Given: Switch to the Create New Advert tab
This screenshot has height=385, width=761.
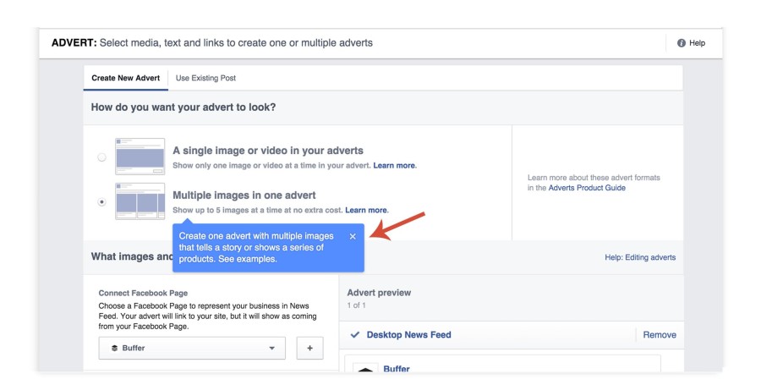Looking at the screenshot, I should pos(125,78).
